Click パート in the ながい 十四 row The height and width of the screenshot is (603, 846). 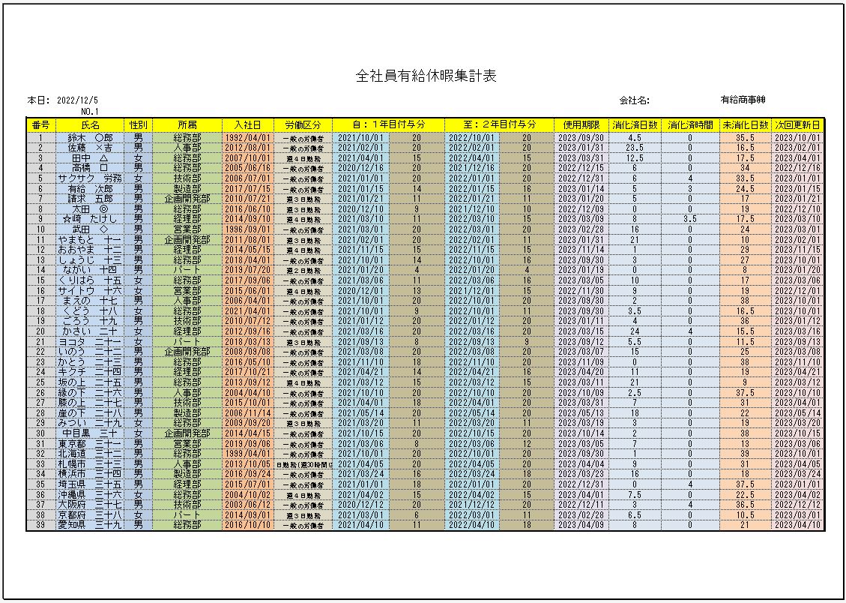(x=187, y=269)
